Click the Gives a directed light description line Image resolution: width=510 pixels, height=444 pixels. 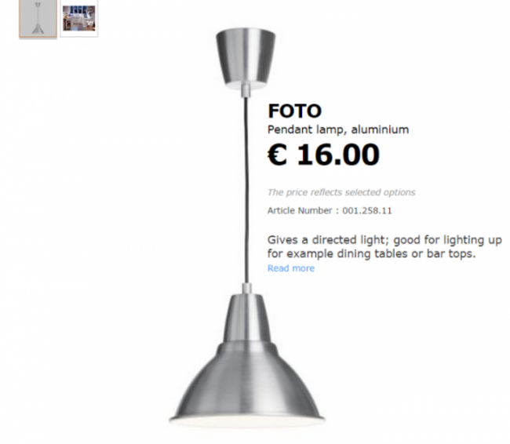[x=384, y=240]
